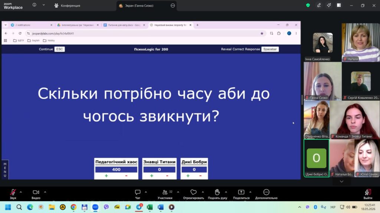Screen dimensions: 380x213
Task: Add points to Педагогічний хаос with plus
Action: [x=106, y=176]
